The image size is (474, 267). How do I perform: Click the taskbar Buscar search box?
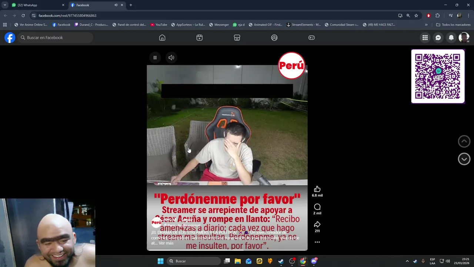coord(193,261)
